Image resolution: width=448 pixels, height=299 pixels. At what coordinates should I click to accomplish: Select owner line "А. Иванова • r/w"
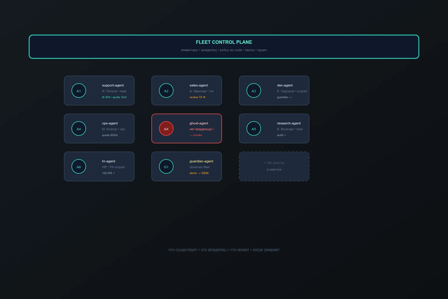(x=202, y=91)
